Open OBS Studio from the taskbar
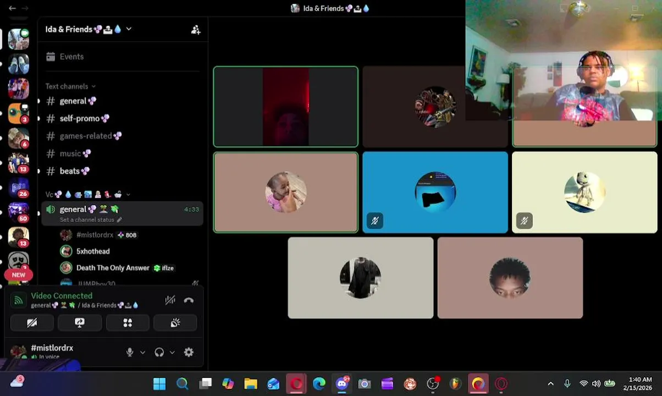662x396 pixels. (x=433, y=383)
